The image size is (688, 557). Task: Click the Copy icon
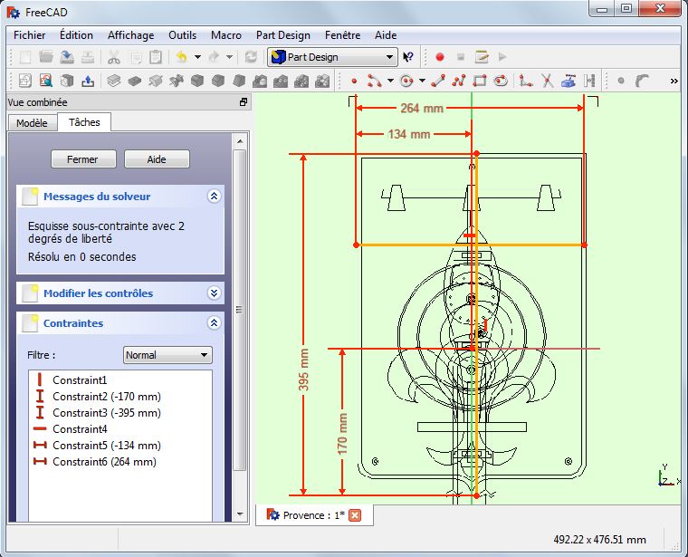[x=136, y=57]
